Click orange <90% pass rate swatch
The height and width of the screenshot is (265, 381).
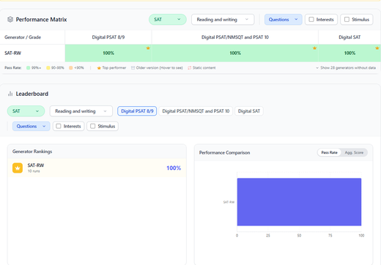click(x=71, y=68)
